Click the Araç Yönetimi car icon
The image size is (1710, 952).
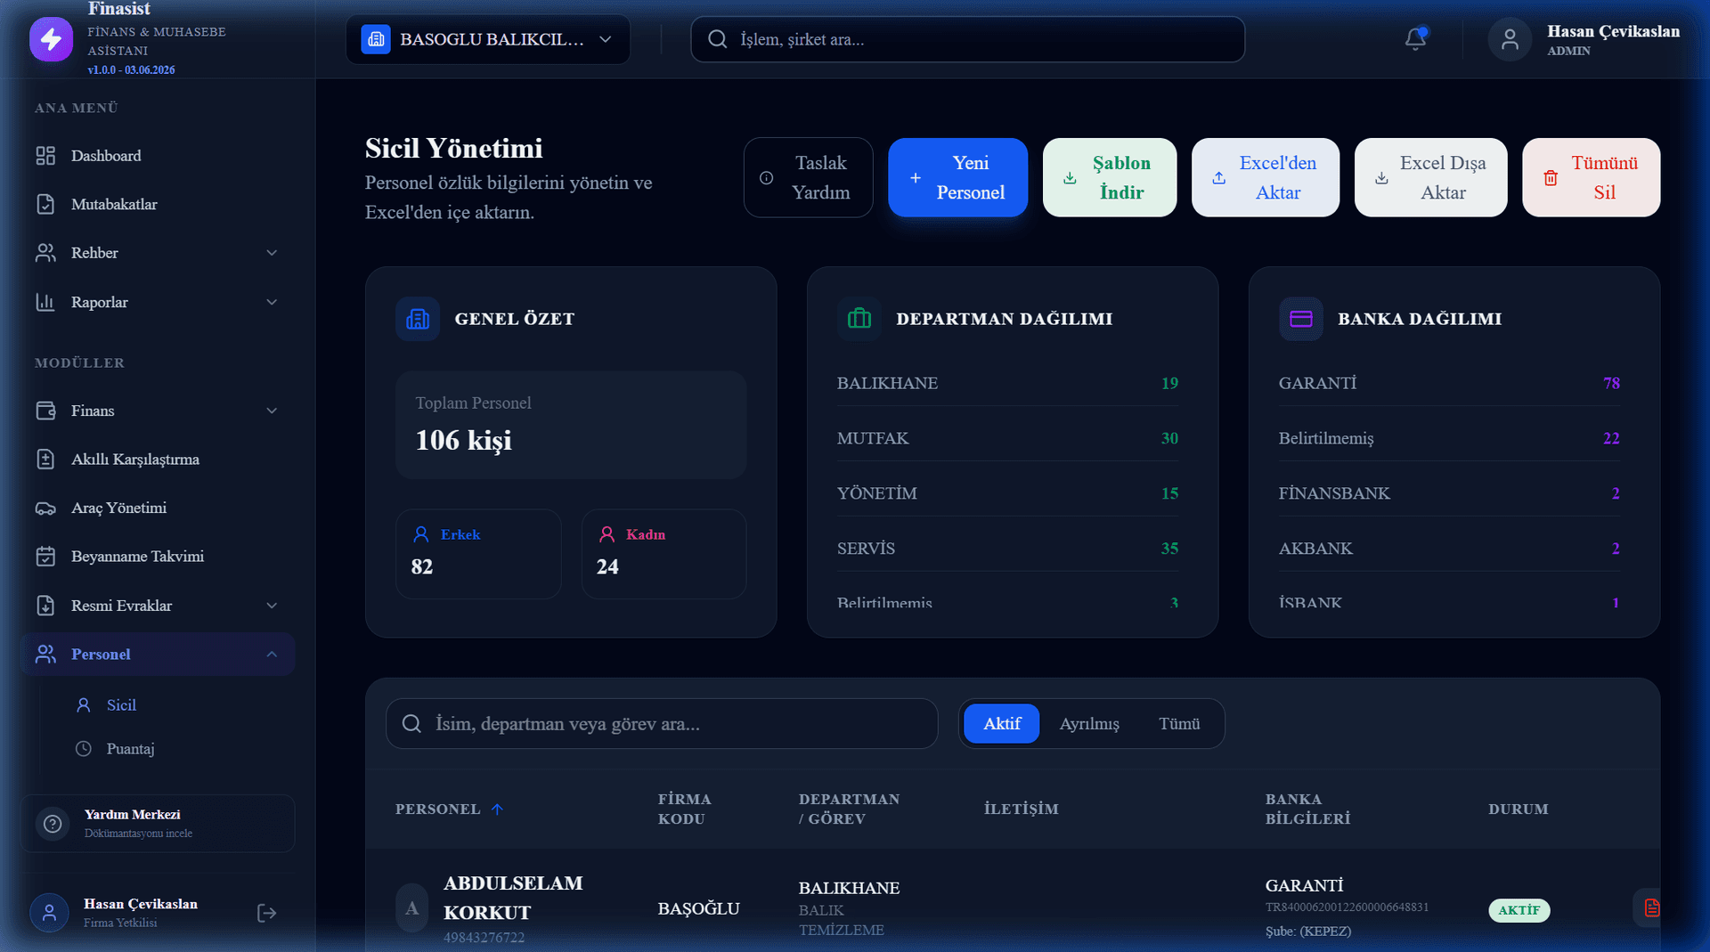45,509
